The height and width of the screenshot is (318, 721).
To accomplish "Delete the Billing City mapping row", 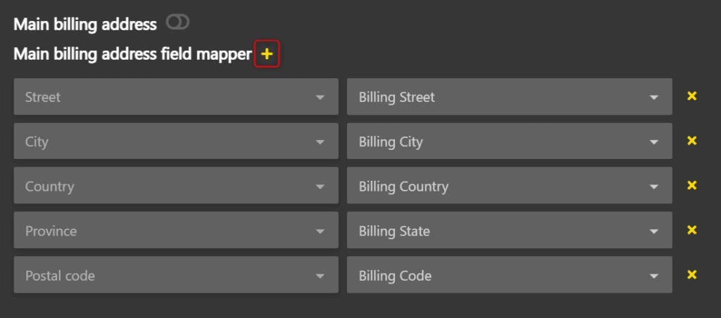I will pos(691,141).
